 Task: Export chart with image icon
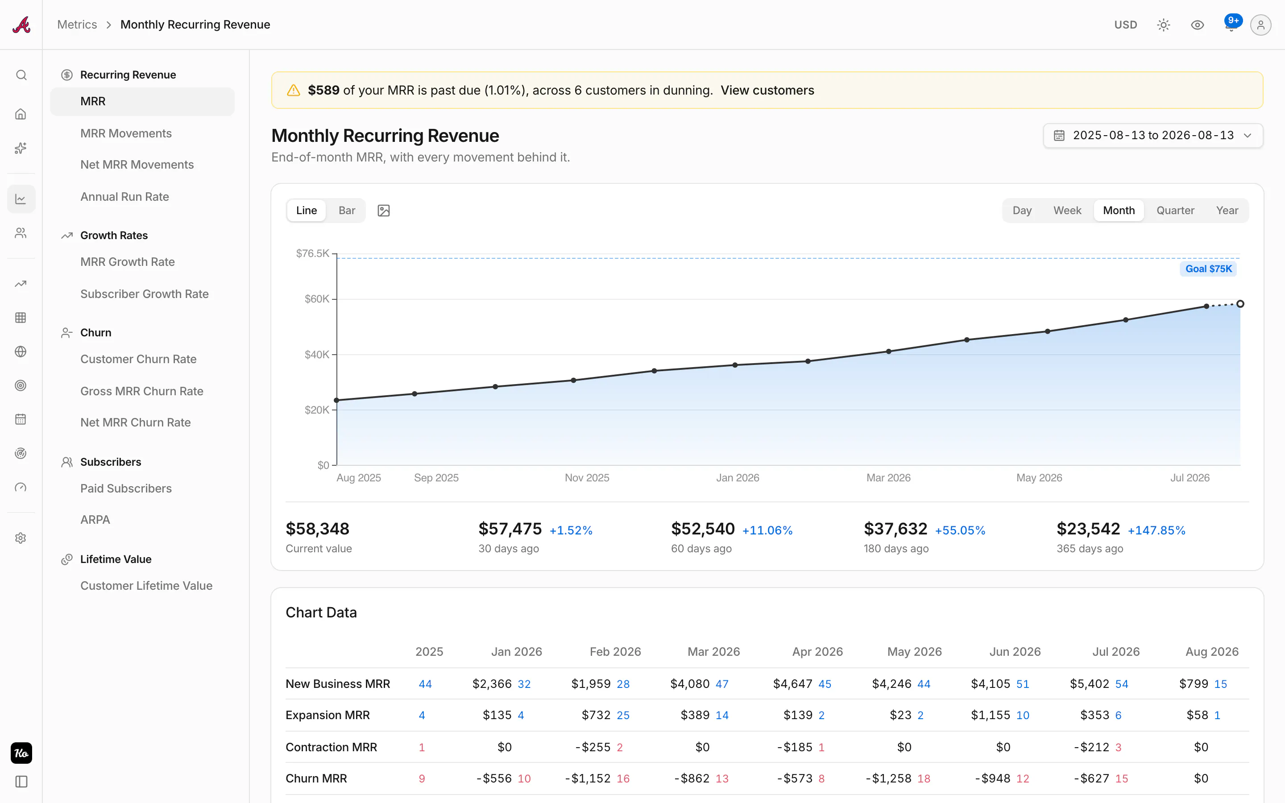pyautogui.click(x=383, y=210)
